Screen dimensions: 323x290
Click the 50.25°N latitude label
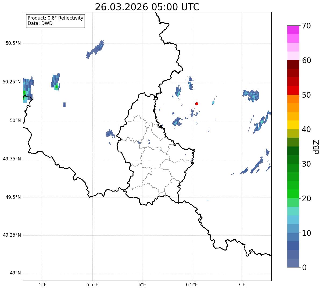pyautogui.click(x=12, y=82)
